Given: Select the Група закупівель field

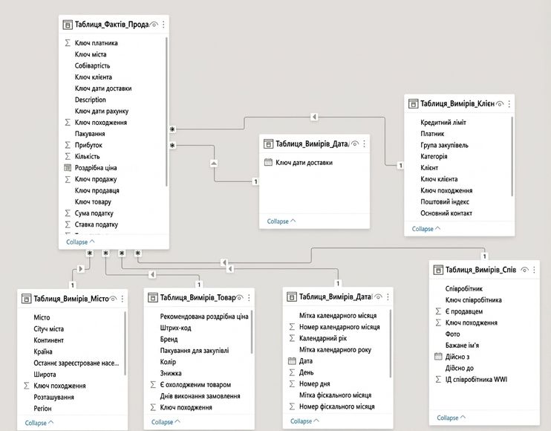Looking at the screenshot, I should (444, 145).
